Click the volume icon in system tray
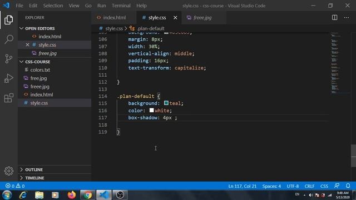 click(x=310, y=195)
